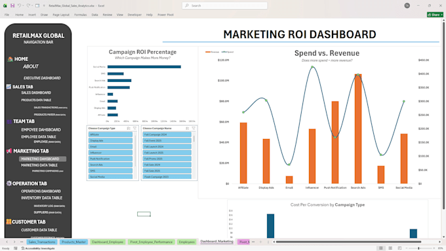446x251 pixels.
Task: Go to the next sheet with the tab arrow
Action: pos(14,242)
